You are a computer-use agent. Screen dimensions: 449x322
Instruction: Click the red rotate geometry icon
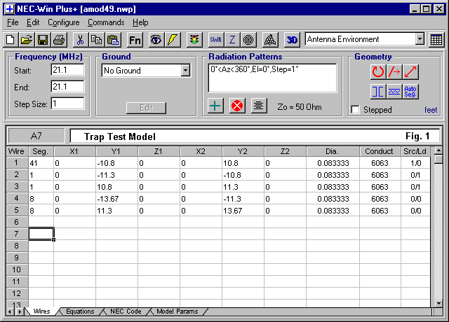pyautogui.click(x=378, y=71)
